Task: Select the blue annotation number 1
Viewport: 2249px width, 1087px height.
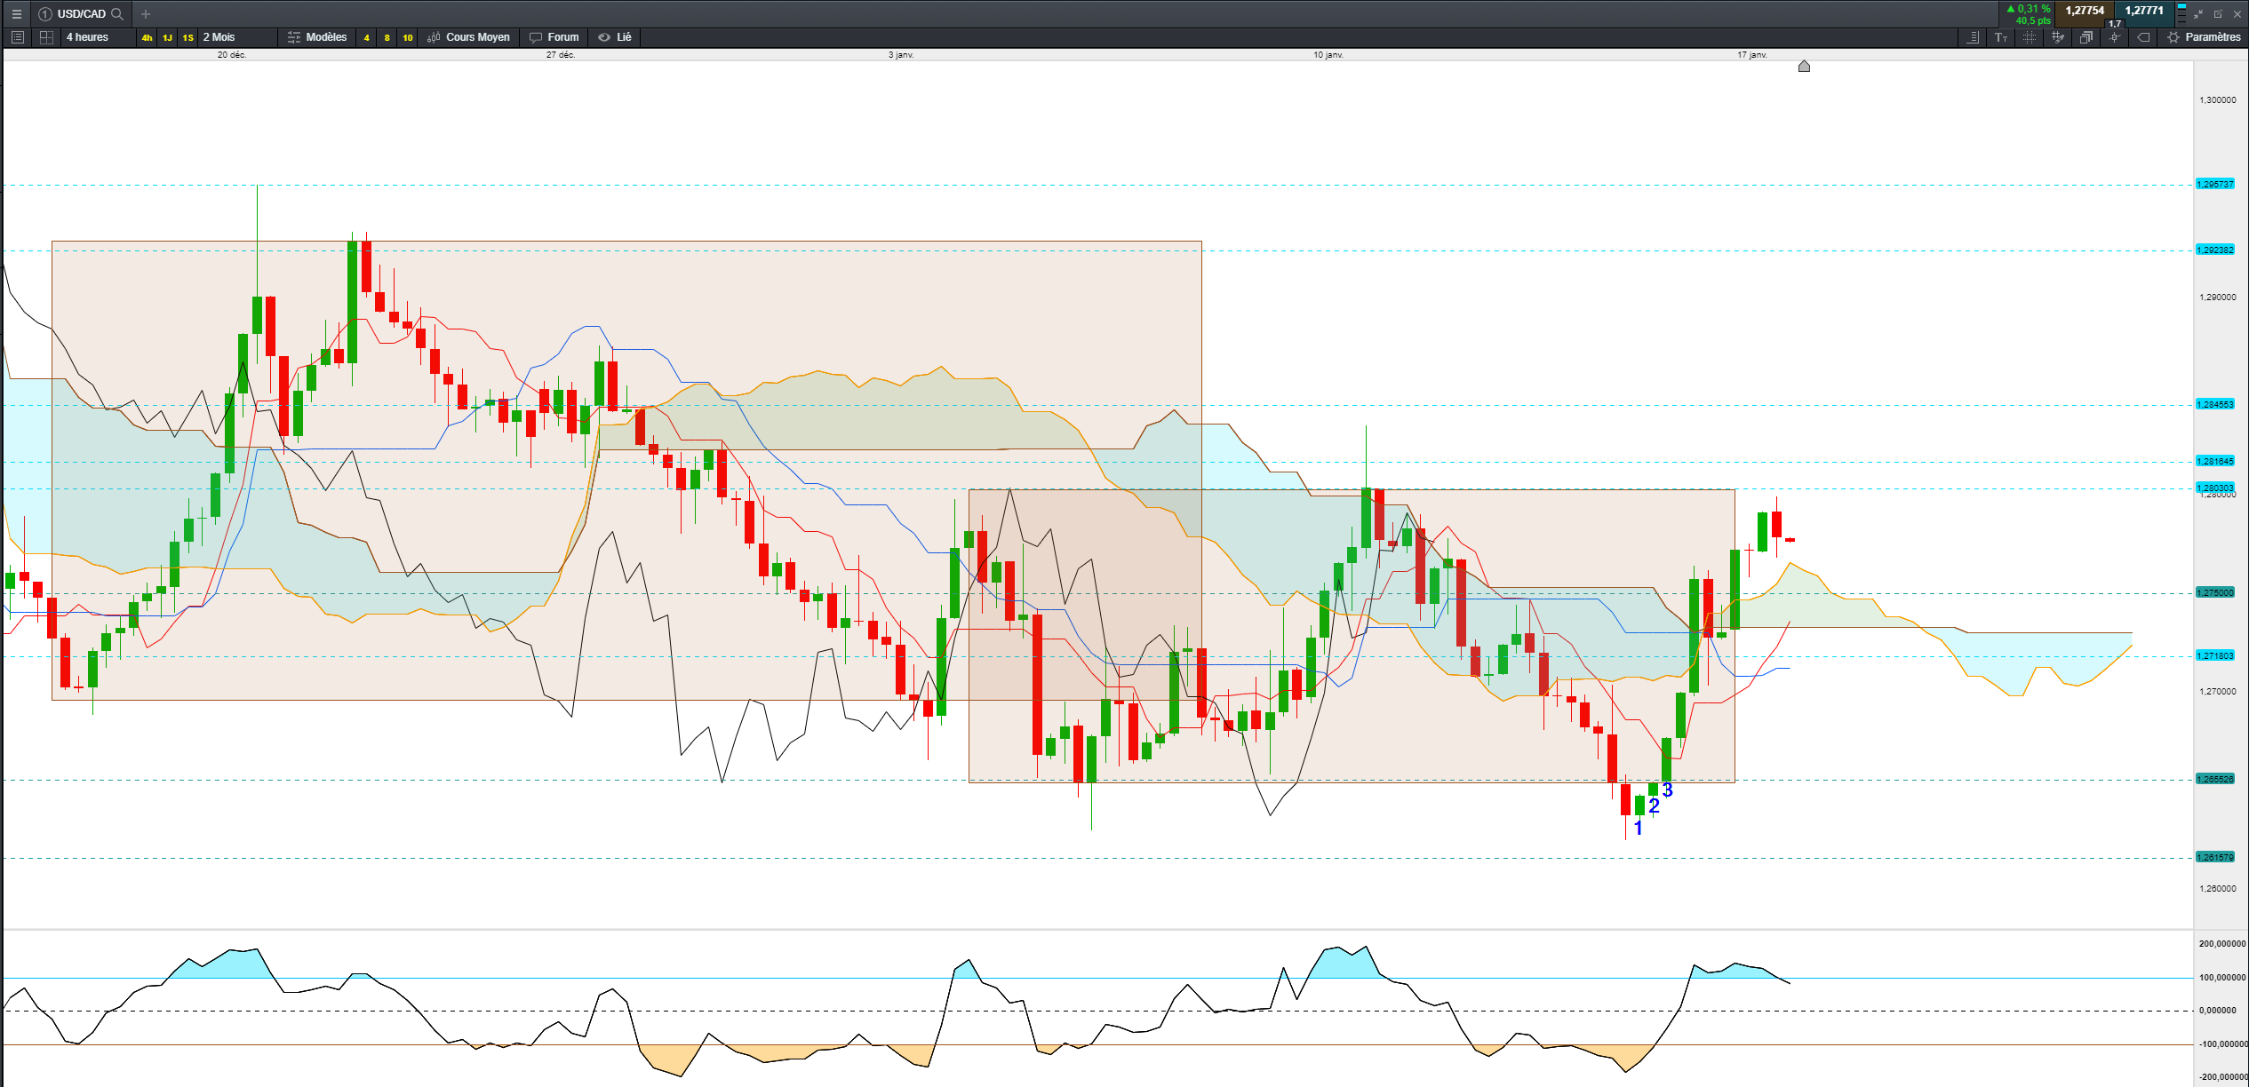Action: click(1639, 829)
